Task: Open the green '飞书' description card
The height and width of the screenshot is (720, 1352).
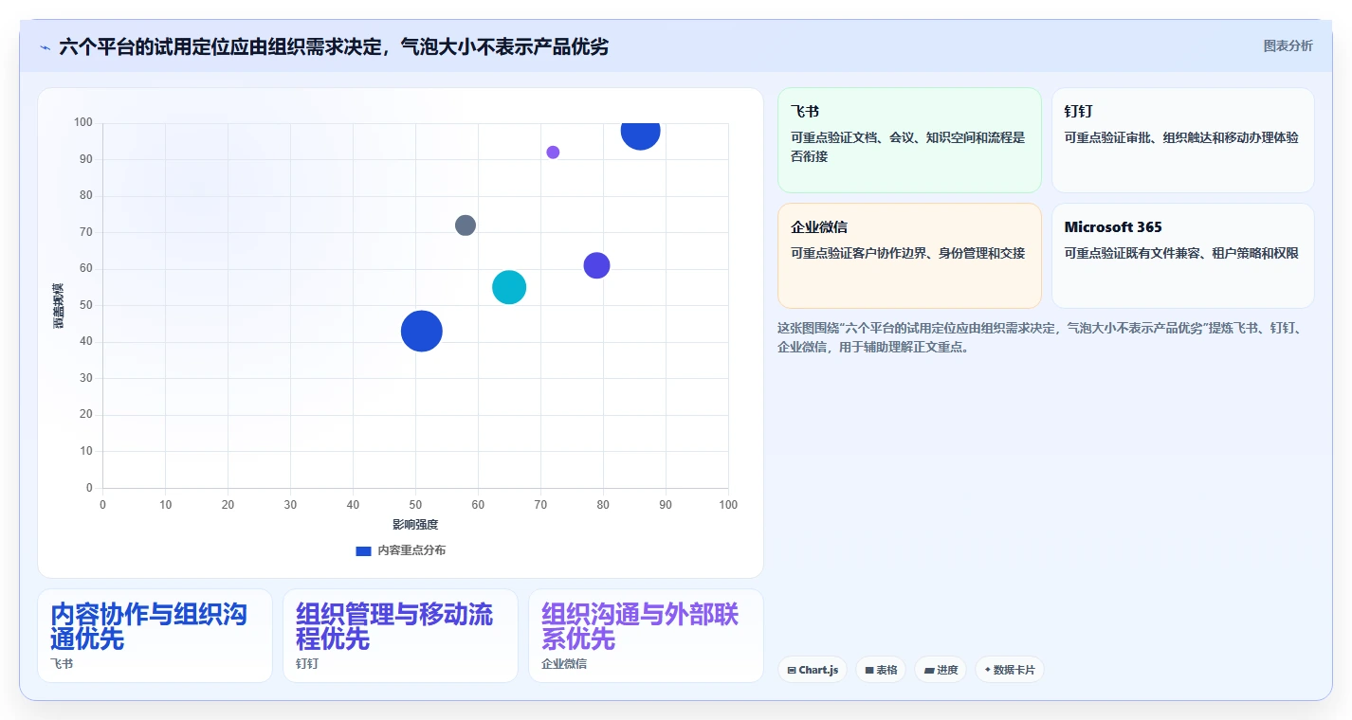Action: (909, 140)
